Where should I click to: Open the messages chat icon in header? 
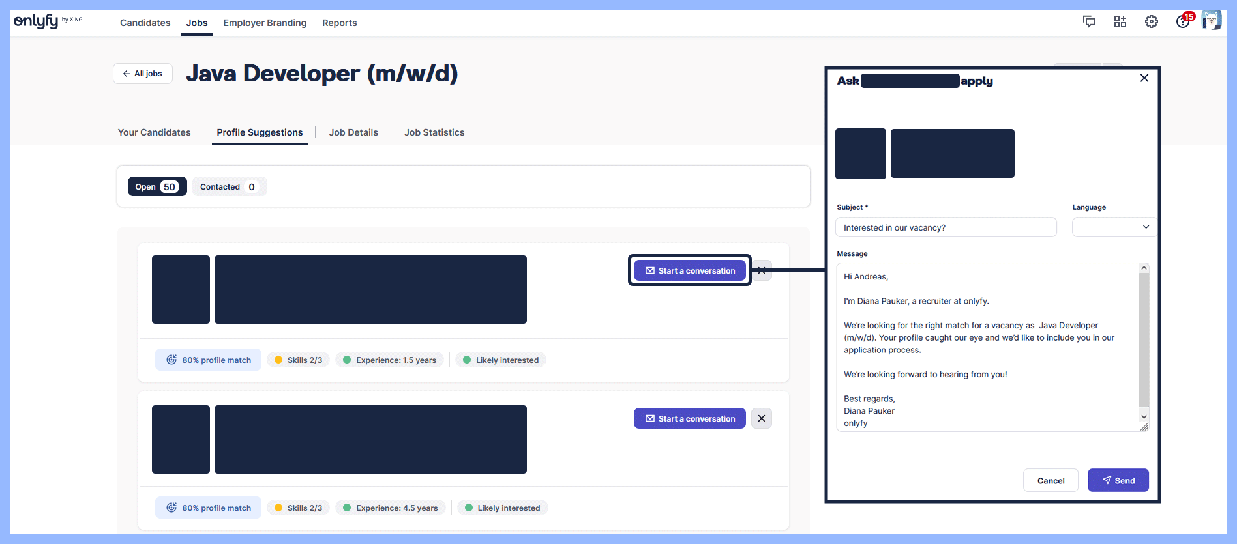[1088, 21]
